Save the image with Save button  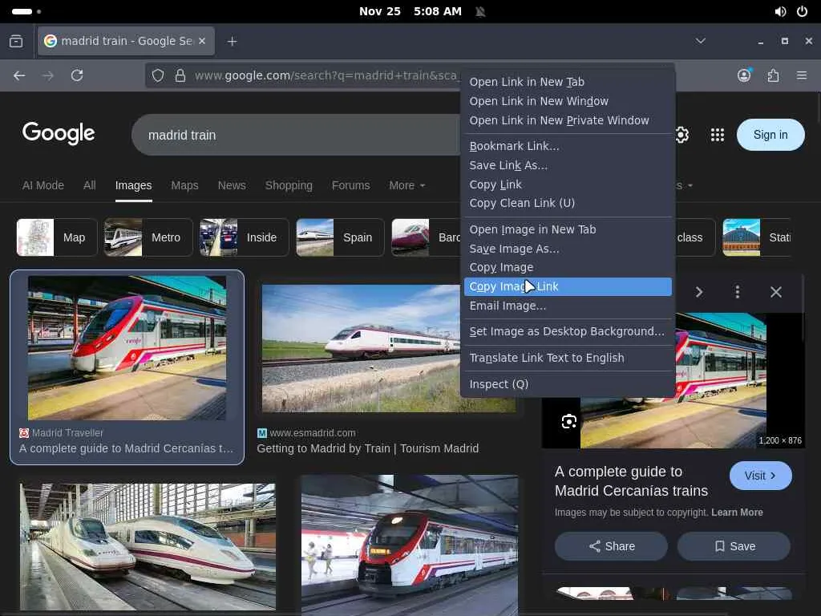[x=734, y=546]
